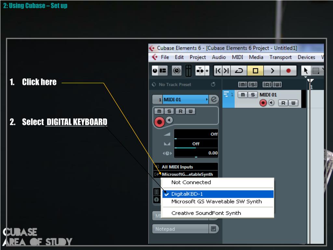Toggle the global Write automation button
The image size is (333, 250).
[x=277, y=85]
